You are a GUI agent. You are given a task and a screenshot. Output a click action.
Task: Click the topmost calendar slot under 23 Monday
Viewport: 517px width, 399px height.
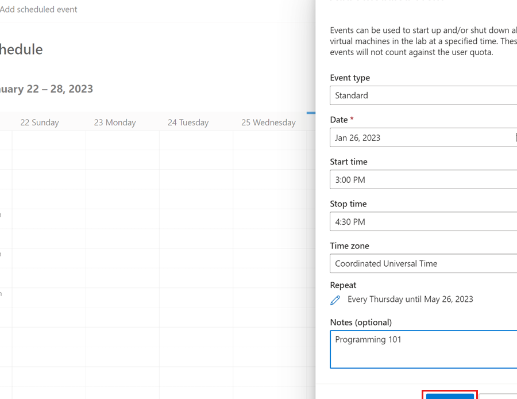pos(122,140)
